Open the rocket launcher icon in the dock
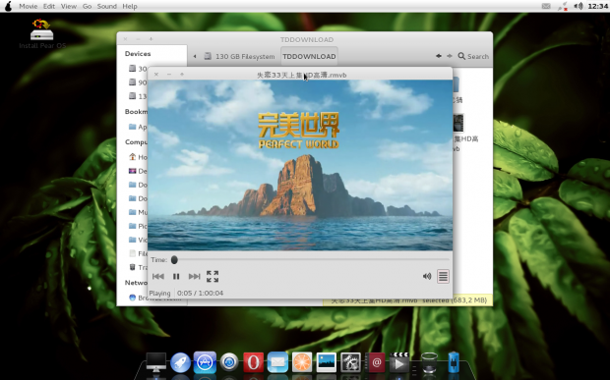The width and height of the screenshot is (610, 380). (x=180, y=363)
